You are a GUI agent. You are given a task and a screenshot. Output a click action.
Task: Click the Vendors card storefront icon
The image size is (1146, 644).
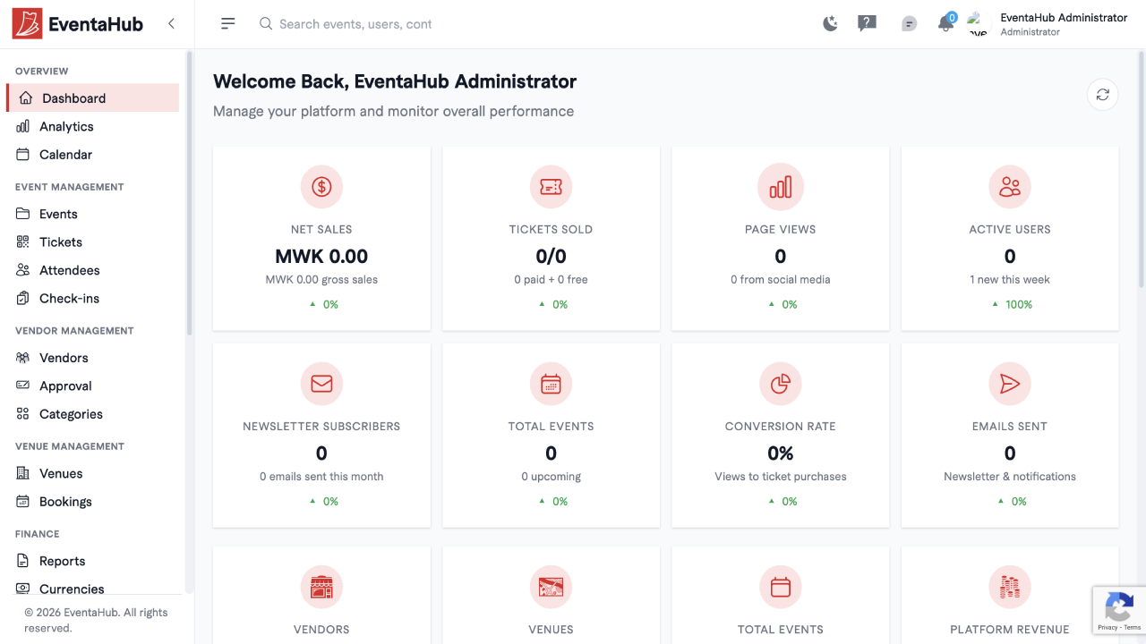321,588
